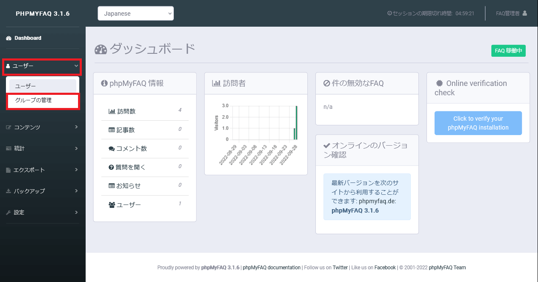Screen dimensions: 538x282
Task: Collapse the ユーザー sidebar menu chevron
Action: [76, 66]
